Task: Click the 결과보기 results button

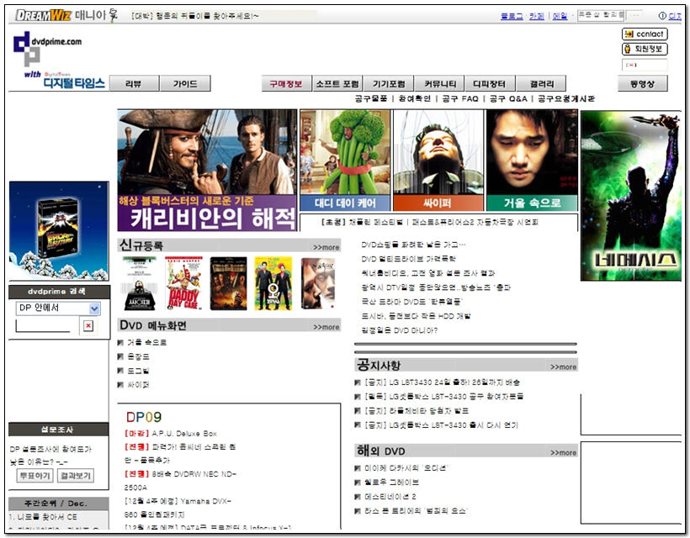Action: point(76,476)
